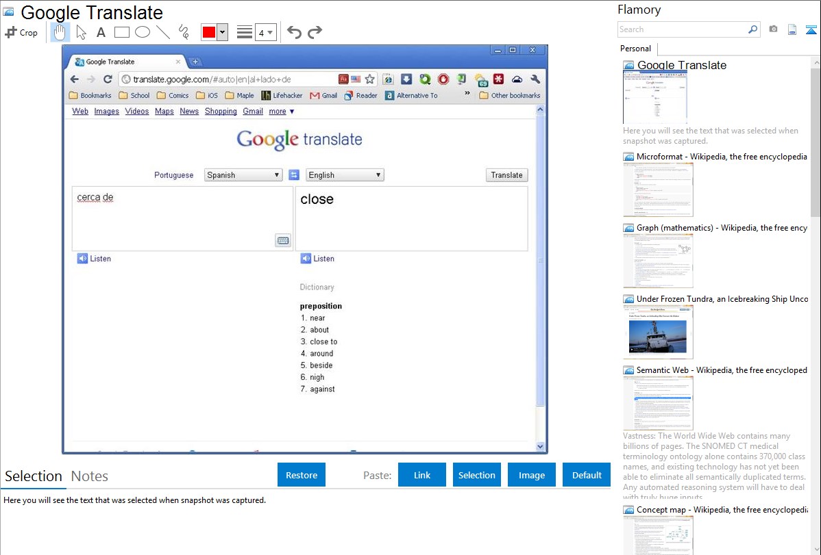
Task: Click the blue triangle icon in Flamory header
Action: click(x=811, y=29)
